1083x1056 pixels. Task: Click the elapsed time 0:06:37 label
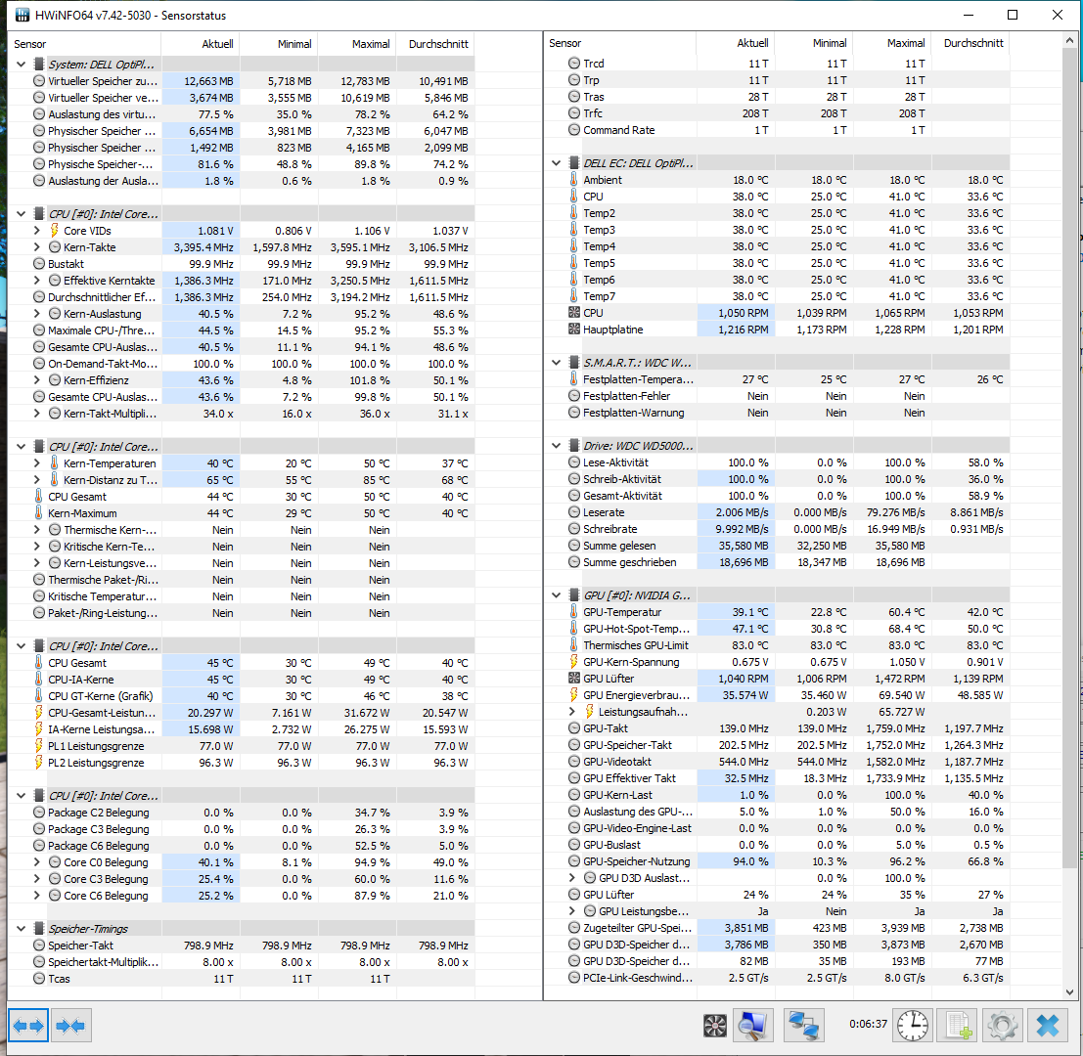(868, 1025)
